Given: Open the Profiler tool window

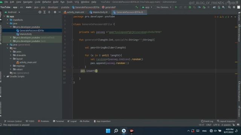Looking at the screenshot, I should coord(85,121).
